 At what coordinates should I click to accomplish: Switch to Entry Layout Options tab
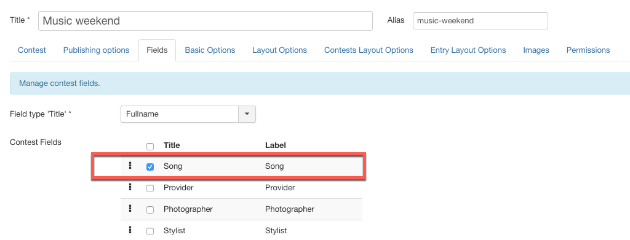[468, 50]
